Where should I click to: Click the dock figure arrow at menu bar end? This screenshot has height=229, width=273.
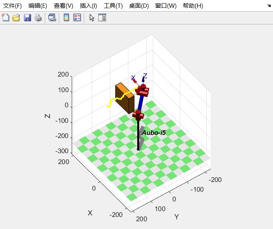click(x=269, y=6)
